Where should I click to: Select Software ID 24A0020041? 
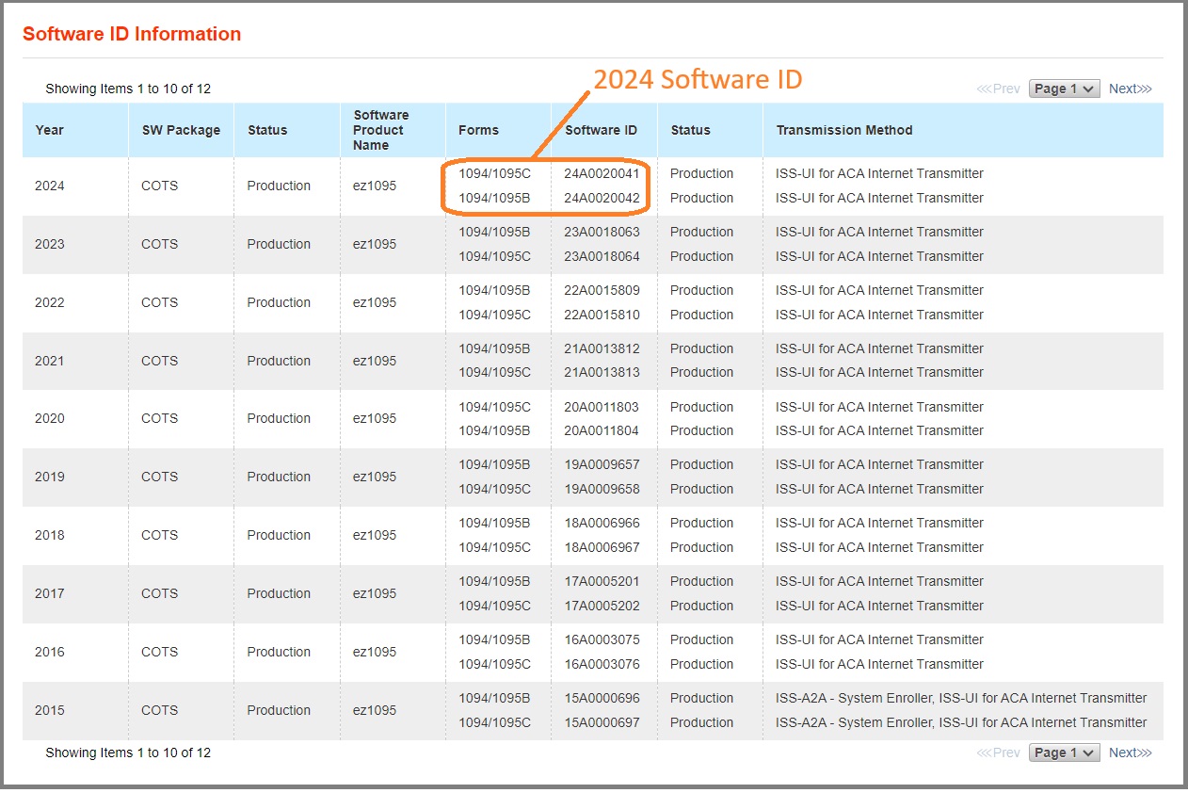(602, 173)
